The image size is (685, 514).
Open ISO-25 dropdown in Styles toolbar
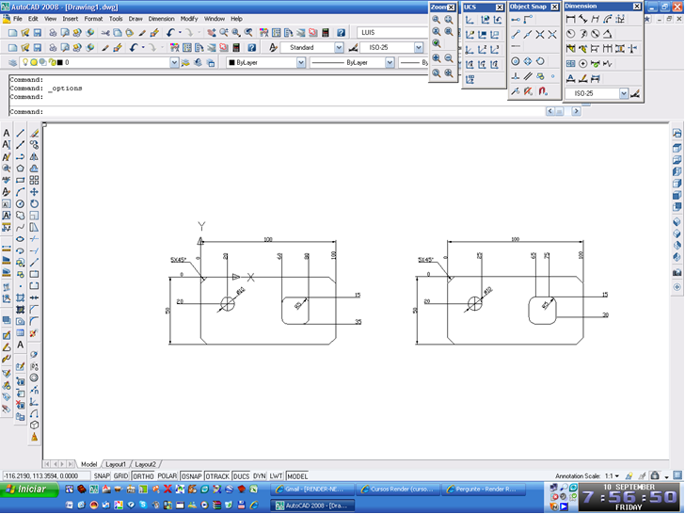coord(419,47)
